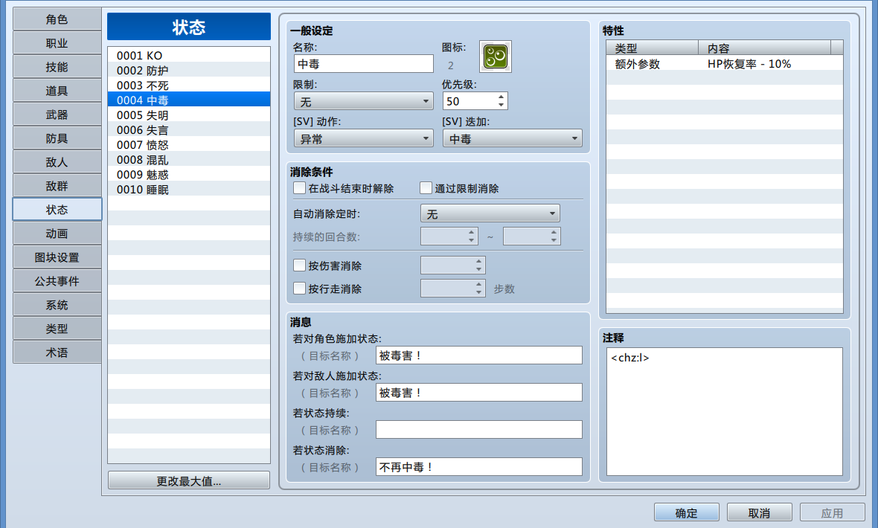Viewport: 878px width, 528px height.
Task: Select state 0001 KO
Action: 189,56
